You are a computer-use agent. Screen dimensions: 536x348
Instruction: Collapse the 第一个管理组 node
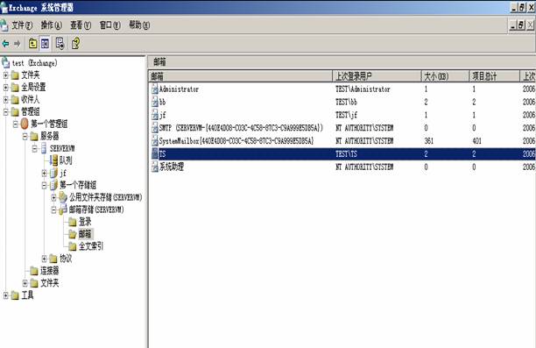point(16,124)
